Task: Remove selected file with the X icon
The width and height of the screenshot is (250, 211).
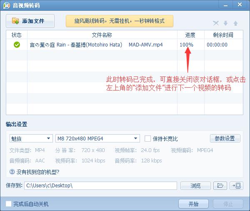Action: click(x=216, y=23)
